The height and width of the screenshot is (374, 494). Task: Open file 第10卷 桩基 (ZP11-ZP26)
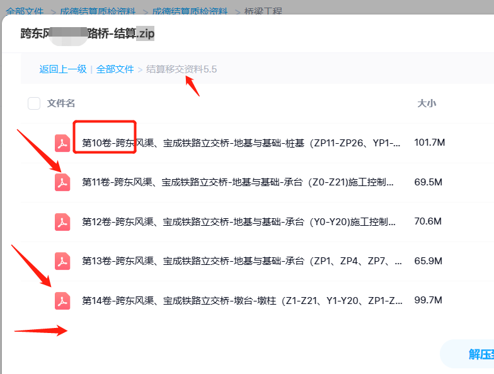pos(241,143)
